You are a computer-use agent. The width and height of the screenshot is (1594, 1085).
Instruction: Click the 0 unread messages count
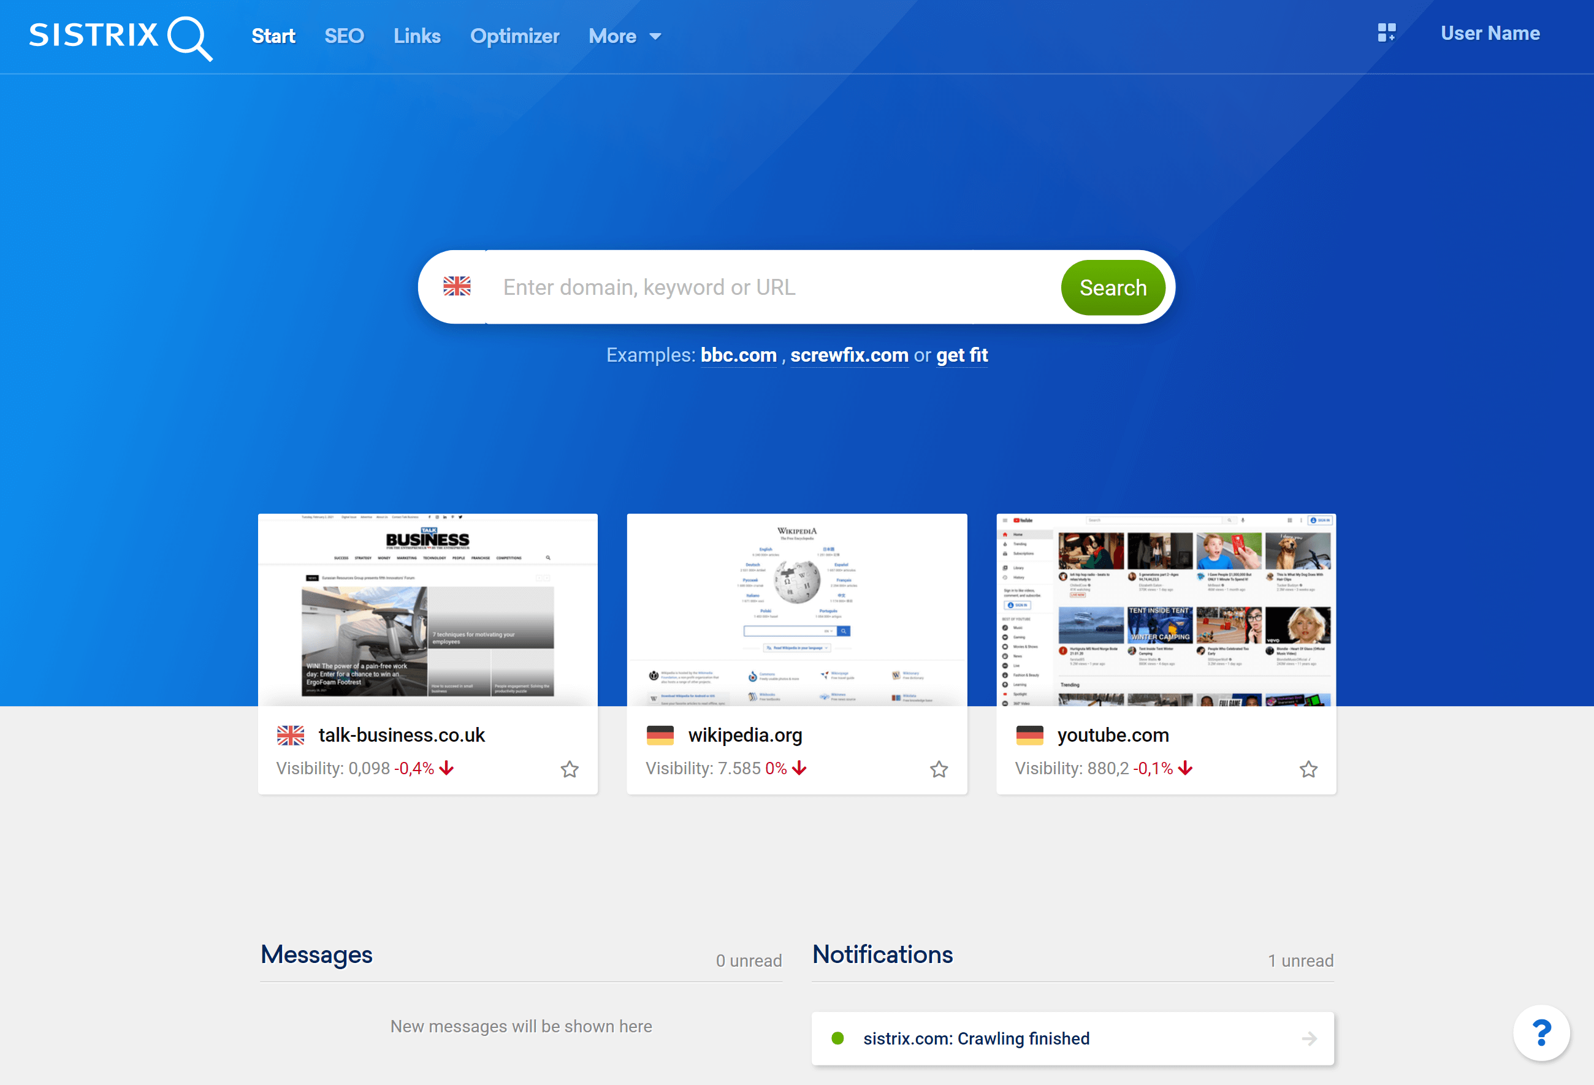[x=749, y=960]
